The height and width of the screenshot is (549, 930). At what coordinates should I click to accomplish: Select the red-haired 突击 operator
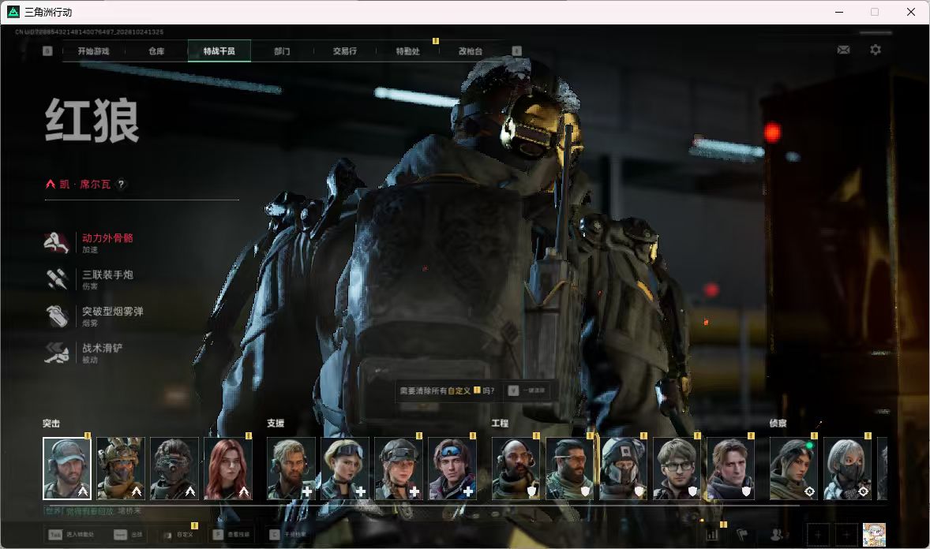228,469
